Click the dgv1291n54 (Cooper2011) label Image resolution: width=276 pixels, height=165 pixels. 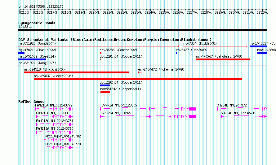coord(121,56)
